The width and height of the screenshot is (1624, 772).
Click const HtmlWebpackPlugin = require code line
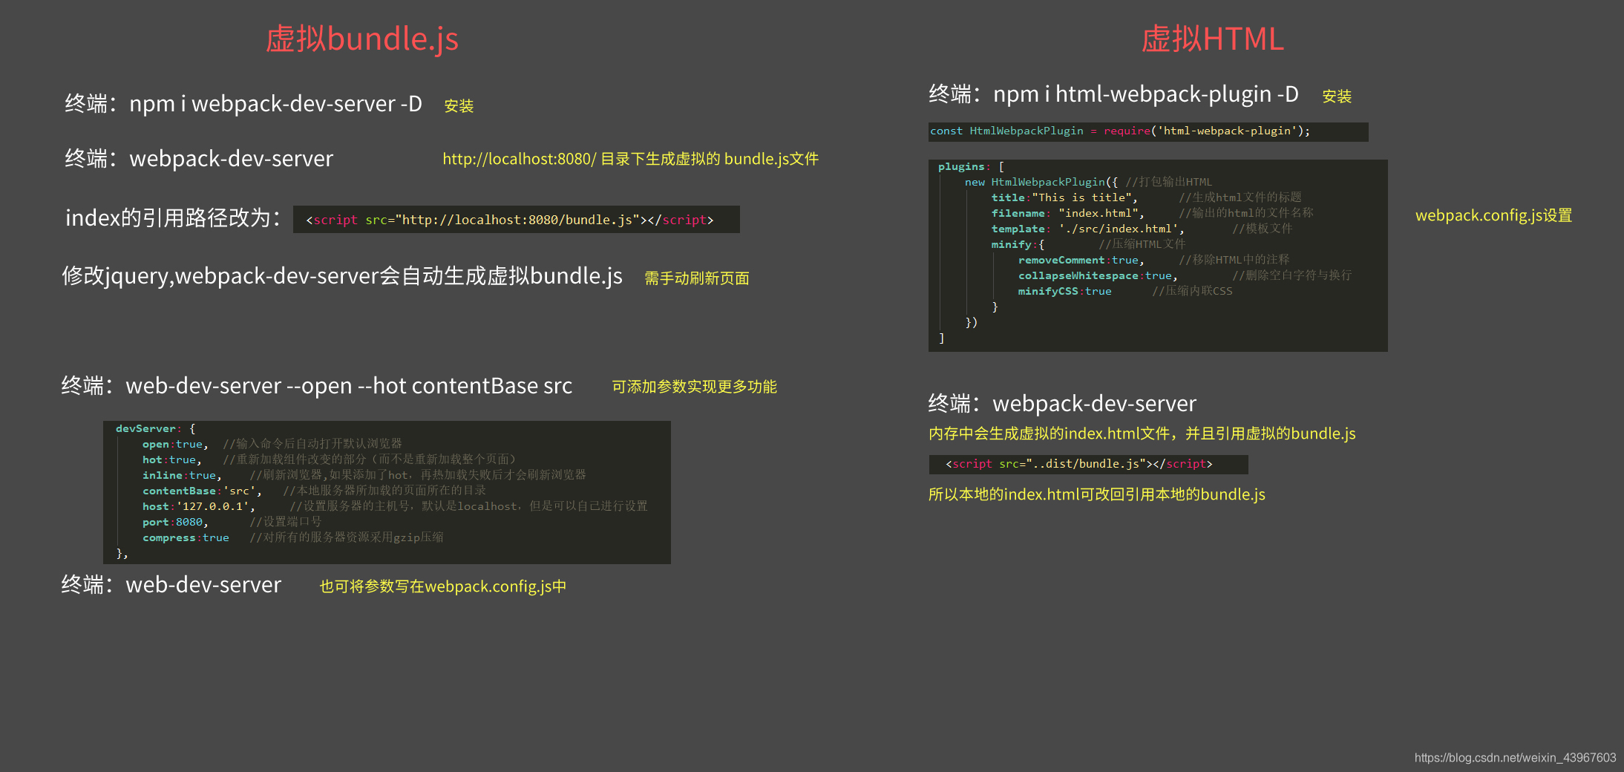(x=1120, y=131)
